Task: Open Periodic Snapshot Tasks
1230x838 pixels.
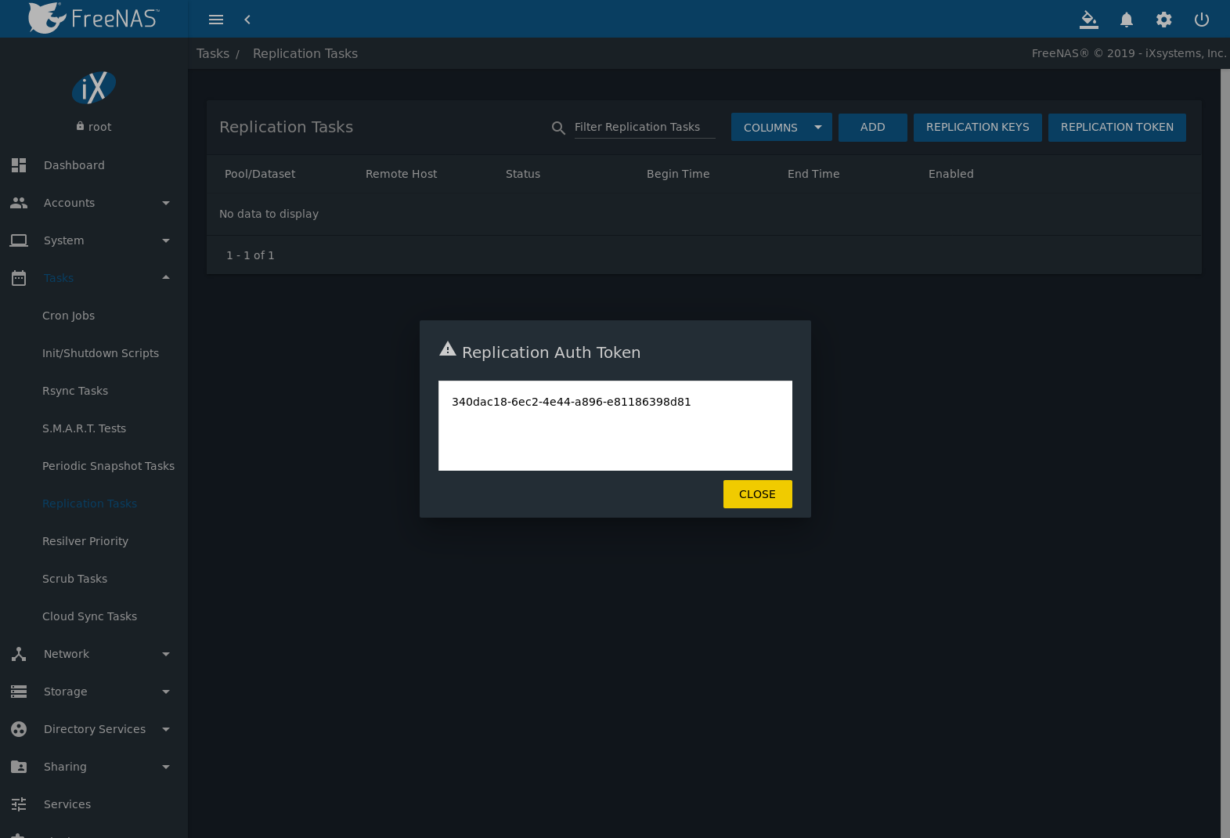Action: [x=108, y=466]
